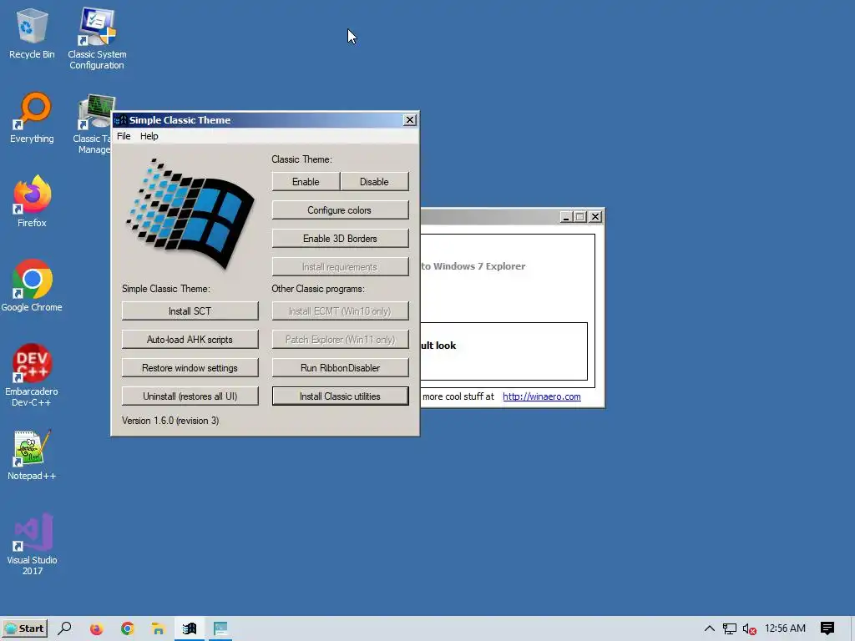Image resolution: width=855 pixels, height=641 pixels.
Task: Click Run RibbonDisabler button
Action: [x=340, y=367]
